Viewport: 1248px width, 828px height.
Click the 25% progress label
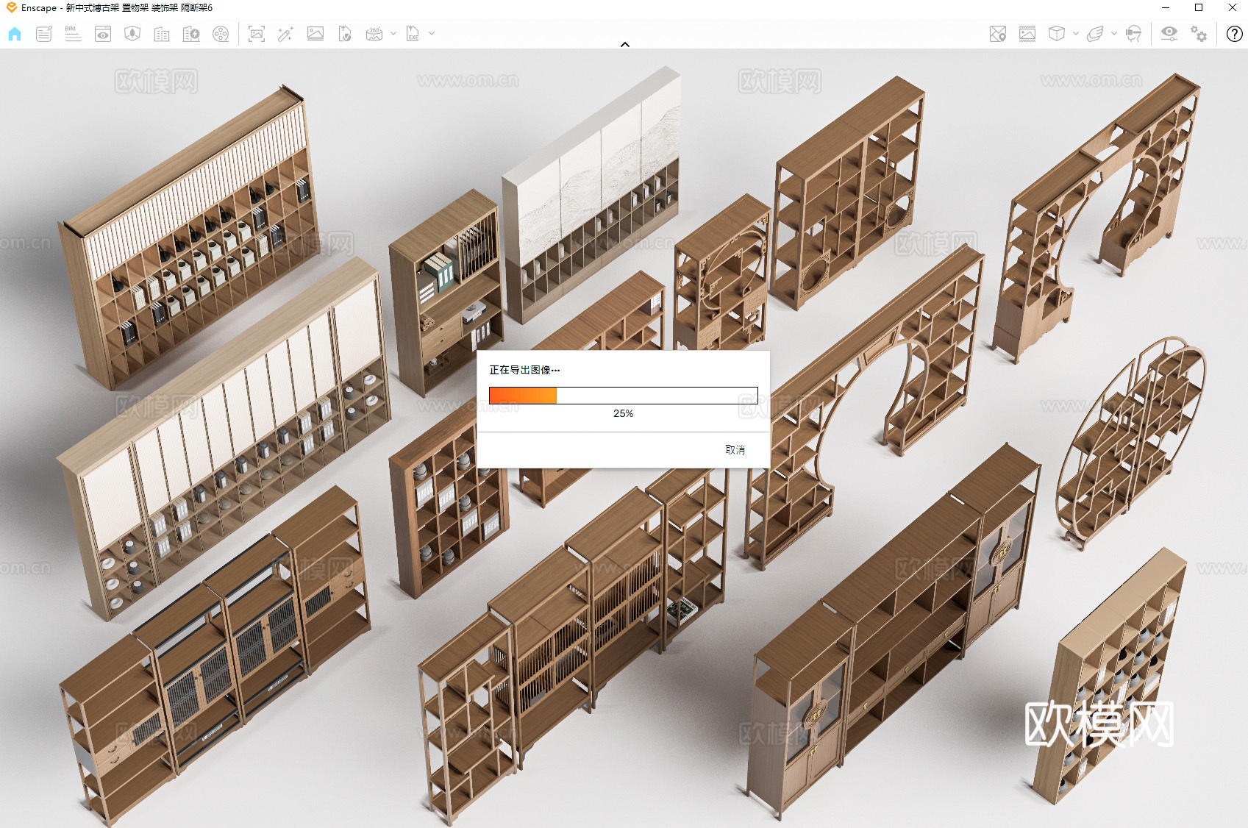623,413
